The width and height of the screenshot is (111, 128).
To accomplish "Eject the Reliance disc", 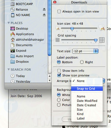I will coord(44,9).
